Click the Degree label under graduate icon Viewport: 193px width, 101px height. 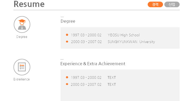22,37
